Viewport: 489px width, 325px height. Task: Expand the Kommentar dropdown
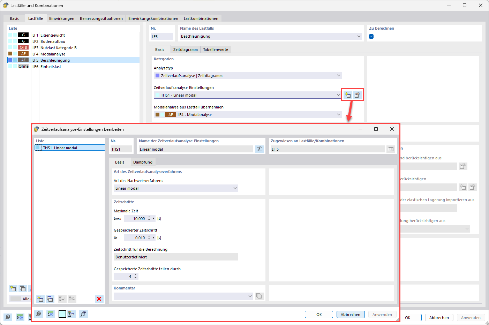250,296
